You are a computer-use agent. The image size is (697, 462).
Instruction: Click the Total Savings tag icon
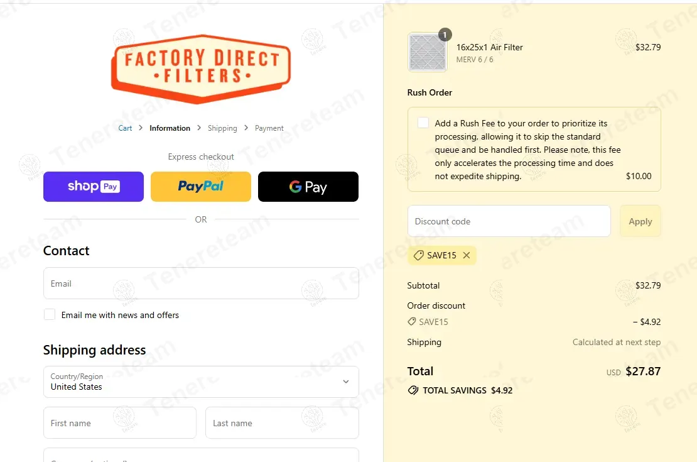click(413, 390)
